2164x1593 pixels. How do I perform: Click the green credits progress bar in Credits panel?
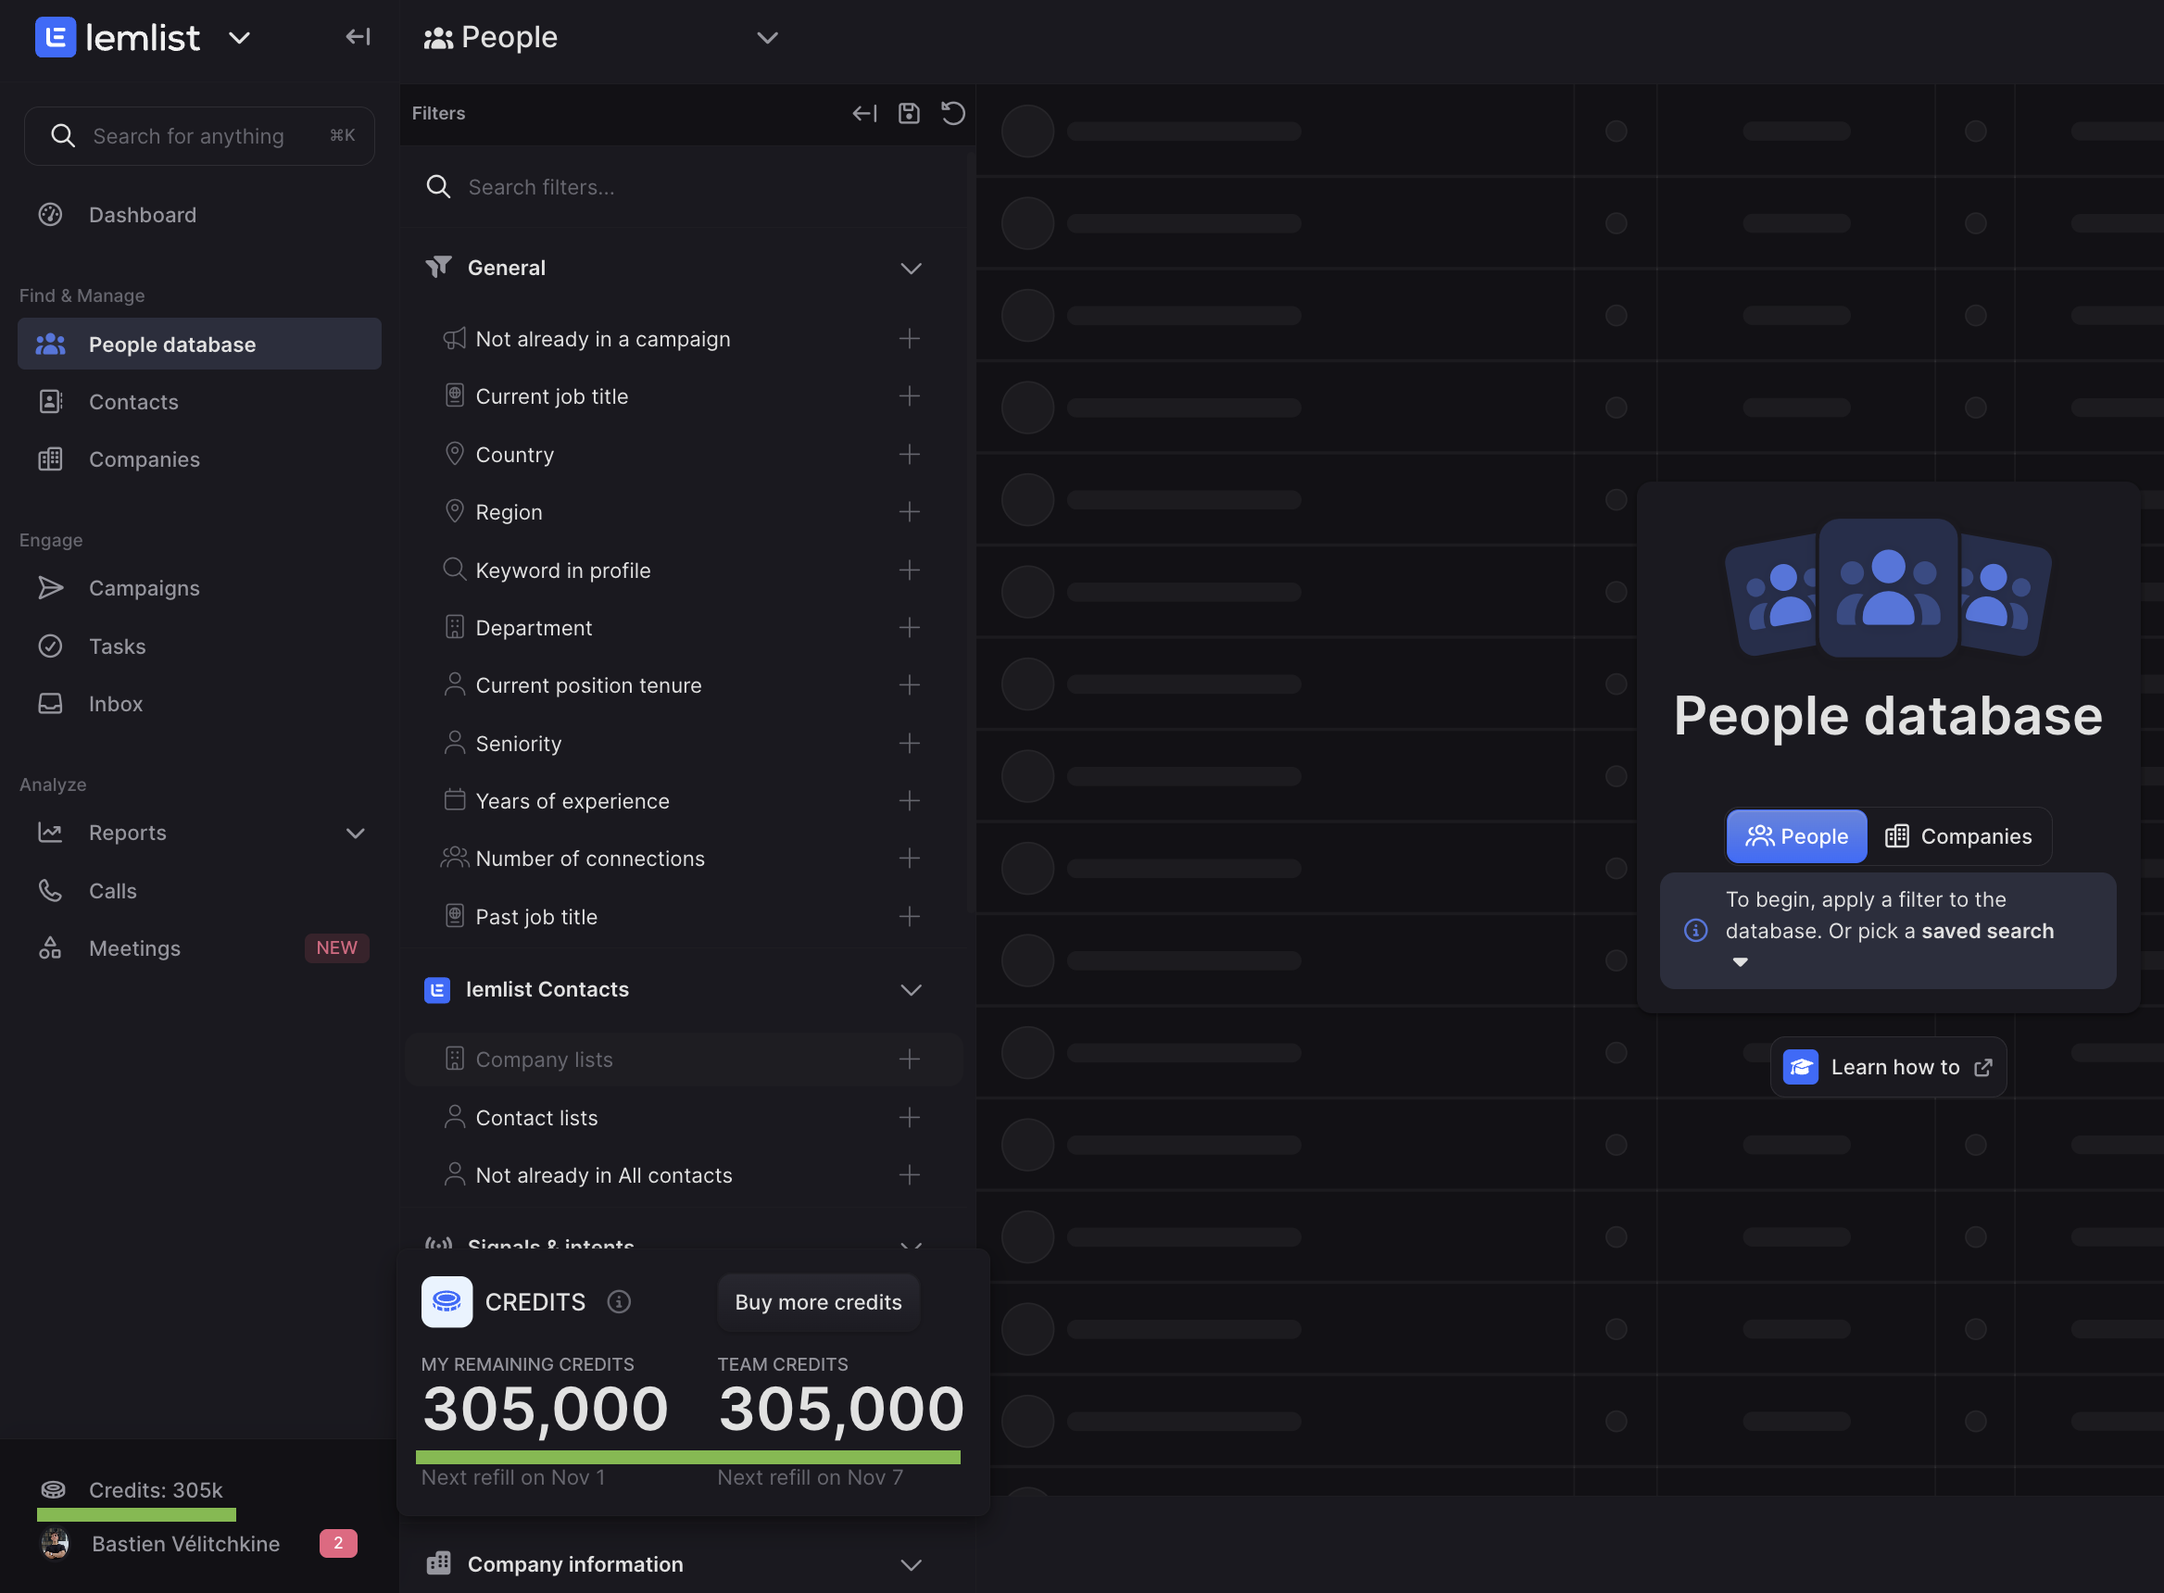[688, 1457]
